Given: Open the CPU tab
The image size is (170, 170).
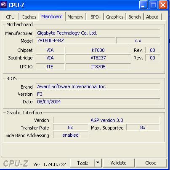Looking at the screenshot, I should [x=10, y=17].
